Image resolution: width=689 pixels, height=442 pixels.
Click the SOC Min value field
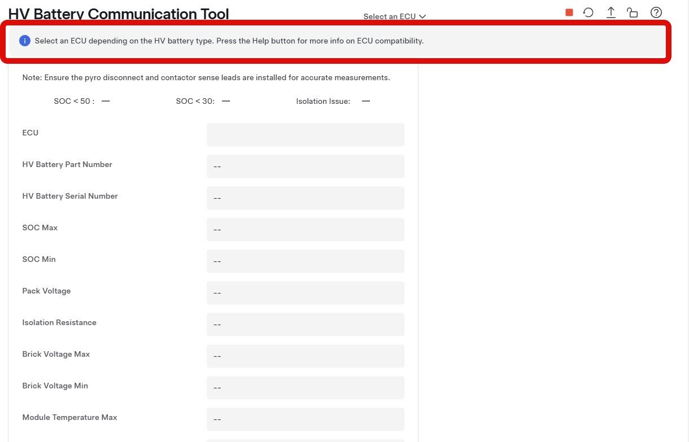pos(305,261)
